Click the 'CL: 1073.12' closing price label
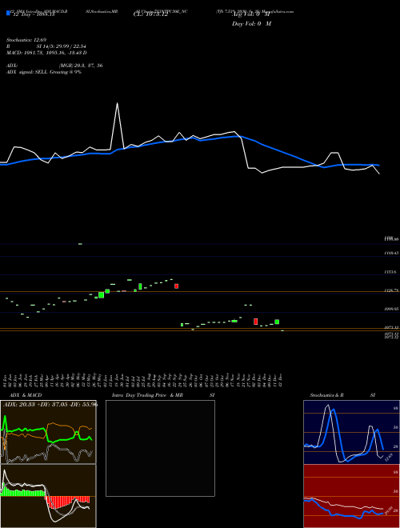 click(150, 15)
